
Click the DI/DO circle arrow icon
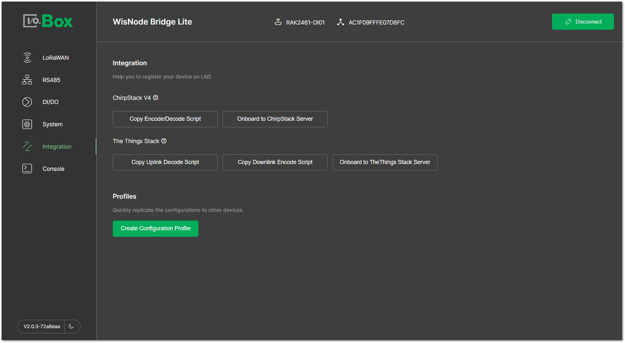(x=27, y=102)
